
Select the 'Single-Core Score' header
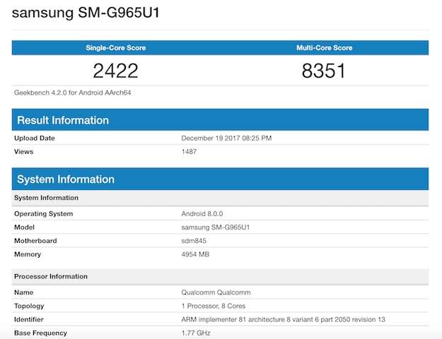tap(116, 47)
